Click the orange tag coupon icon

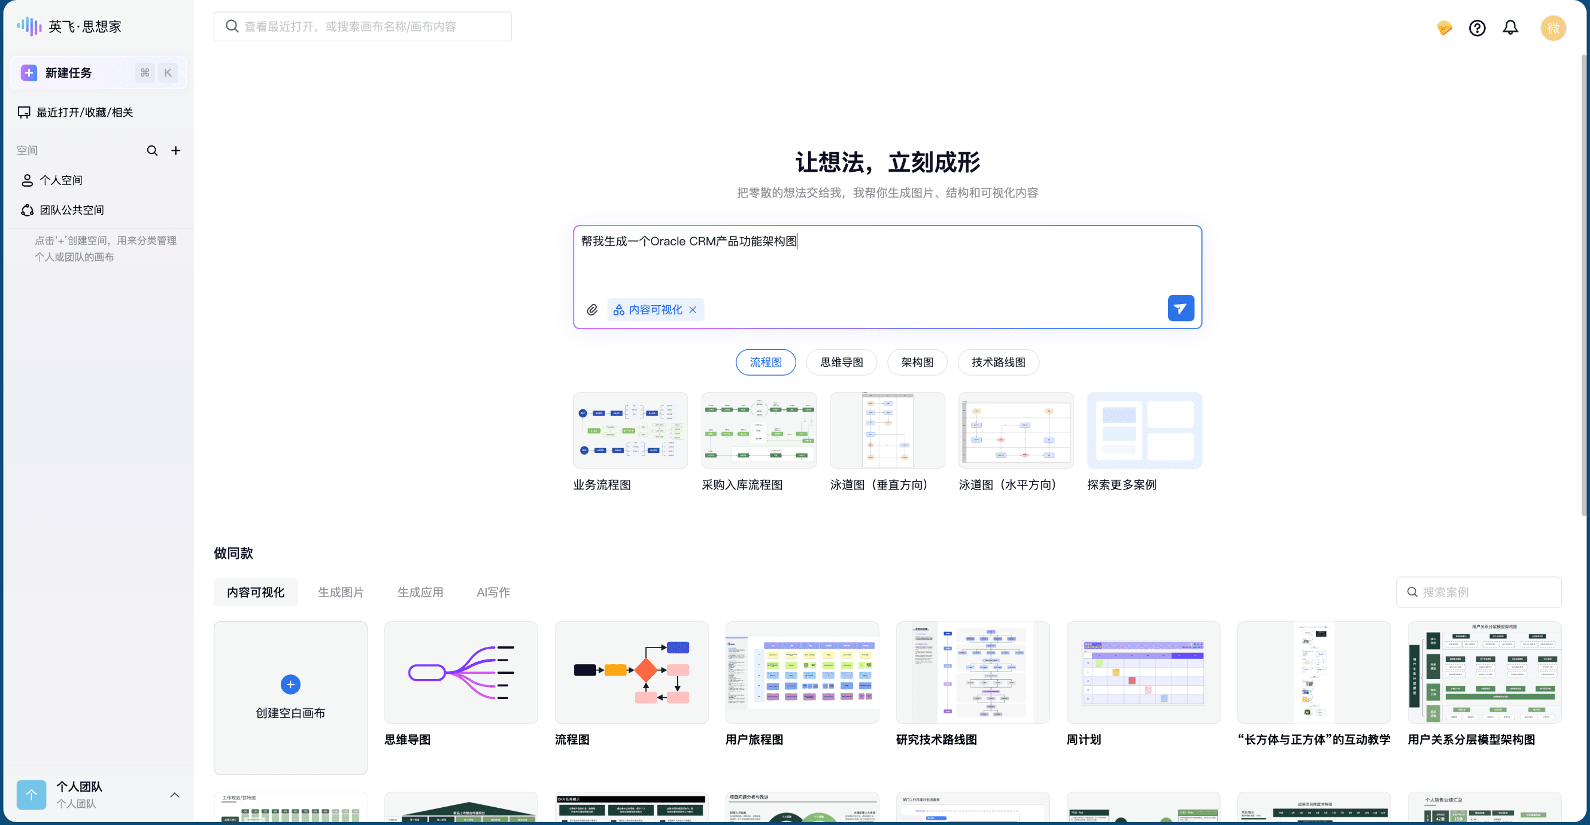tap(1444, 27)
